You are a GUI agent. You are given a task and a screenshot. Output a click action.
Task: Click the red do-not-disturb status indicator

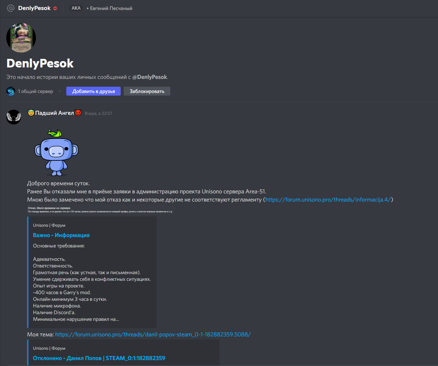pos(55,8)
